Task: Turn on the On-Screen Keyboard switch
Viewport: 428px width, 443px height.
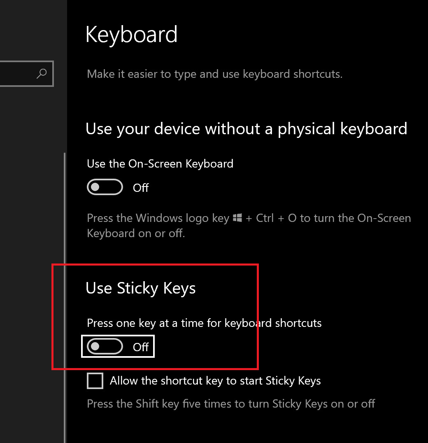Action: (x=105, y=187)
